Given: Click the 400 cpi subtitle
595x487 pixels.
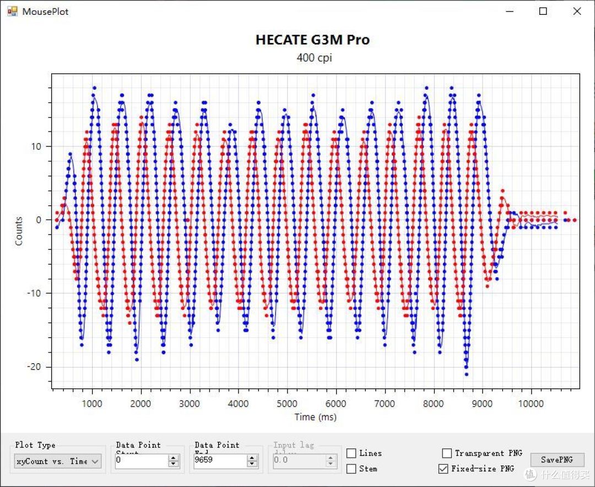Looking at the screenshot, I should point(314,58).
